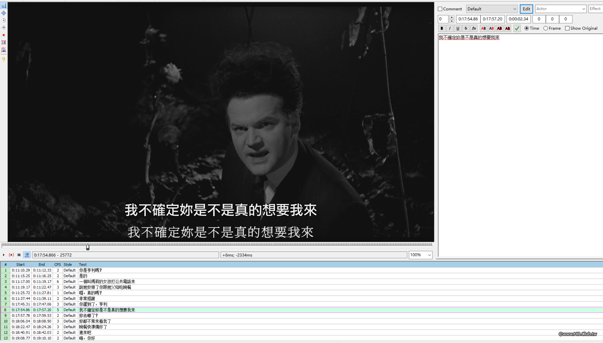Click the font face fn button

click(x=474, y=28)
